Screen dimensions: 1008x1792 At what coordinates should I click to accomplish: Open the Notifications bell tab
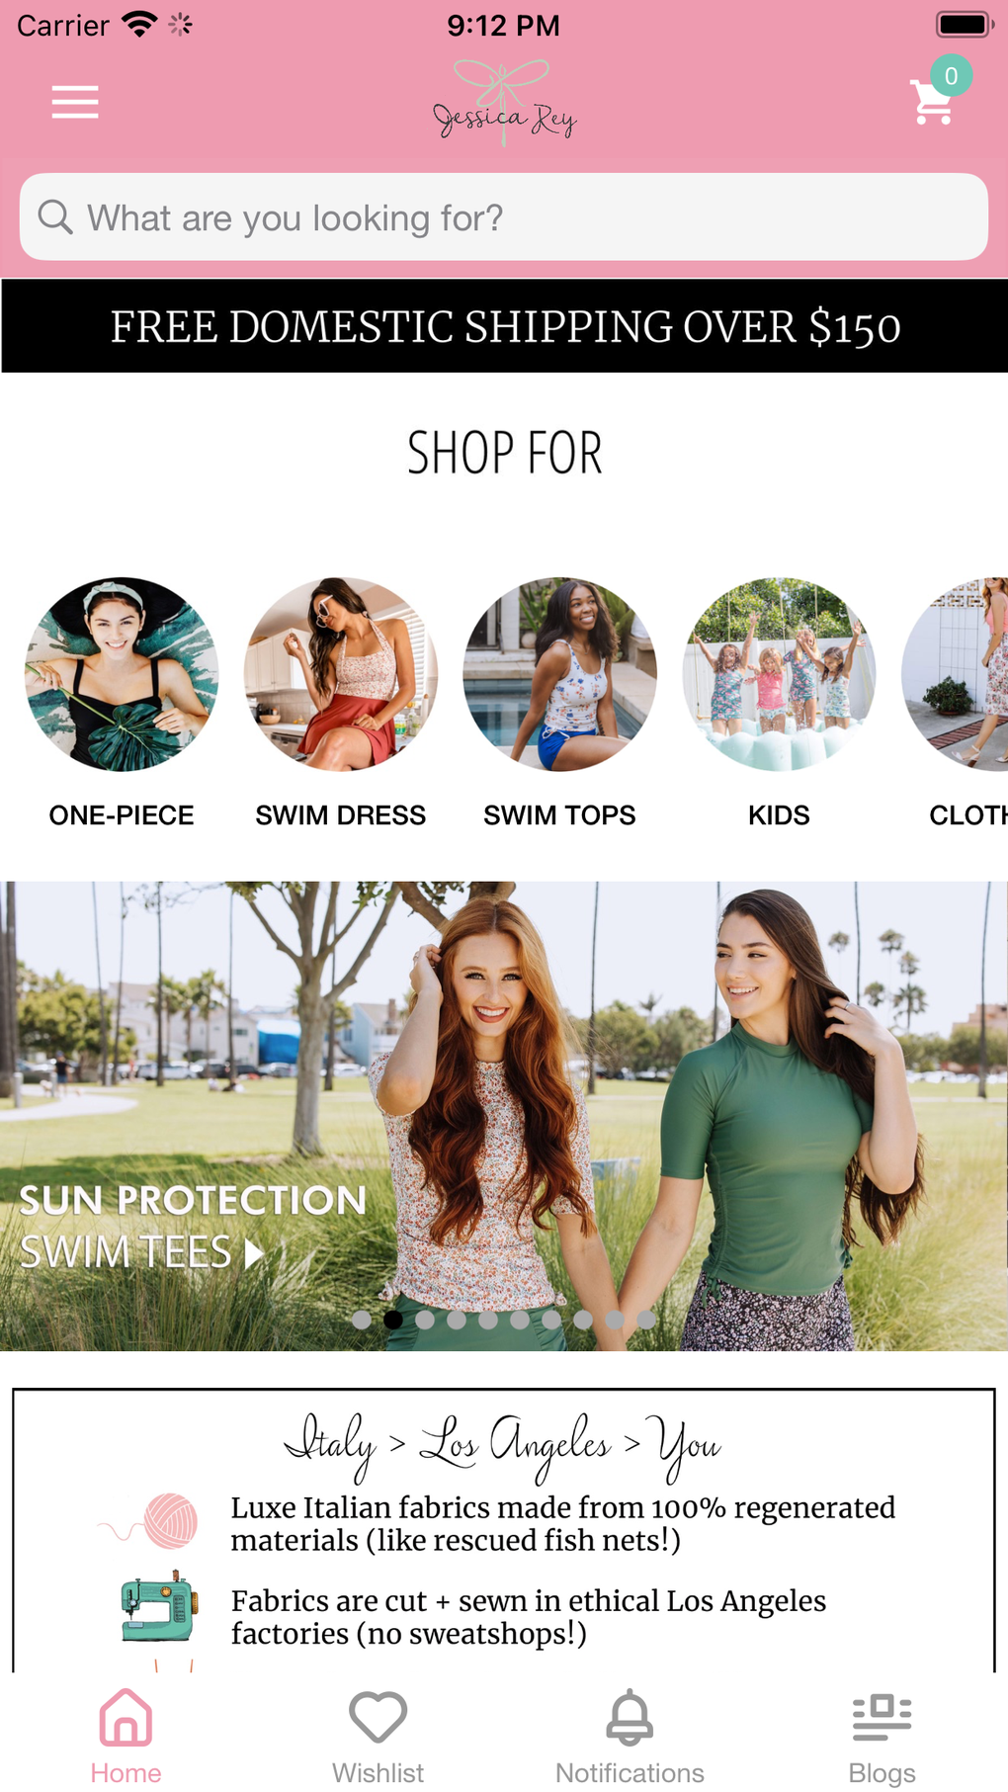(630, 1737)
